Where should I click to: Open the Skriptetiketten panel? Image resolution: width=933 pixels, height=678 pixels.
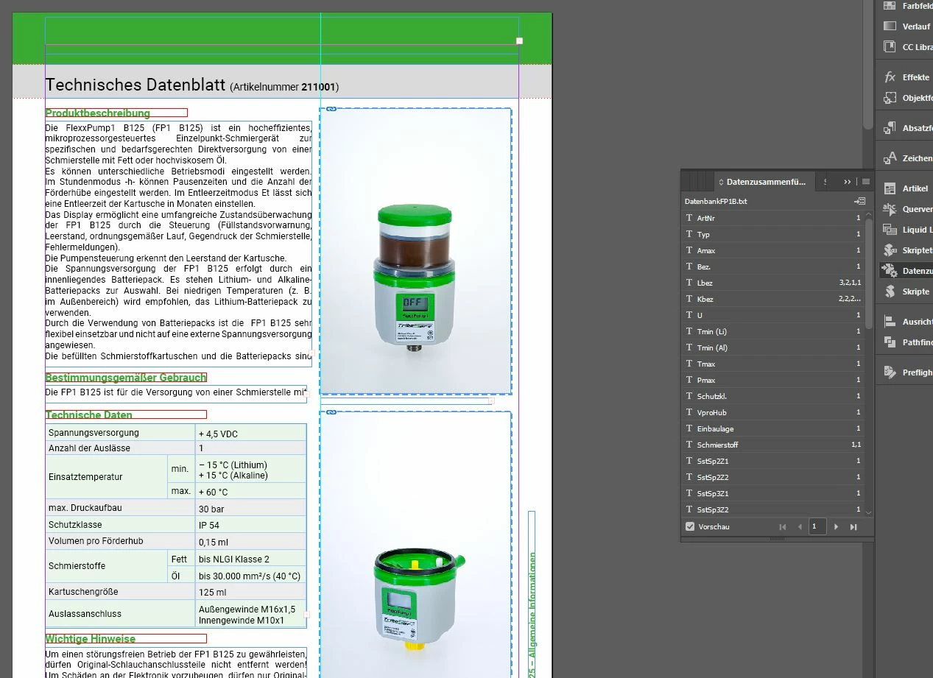coord(906,250)
